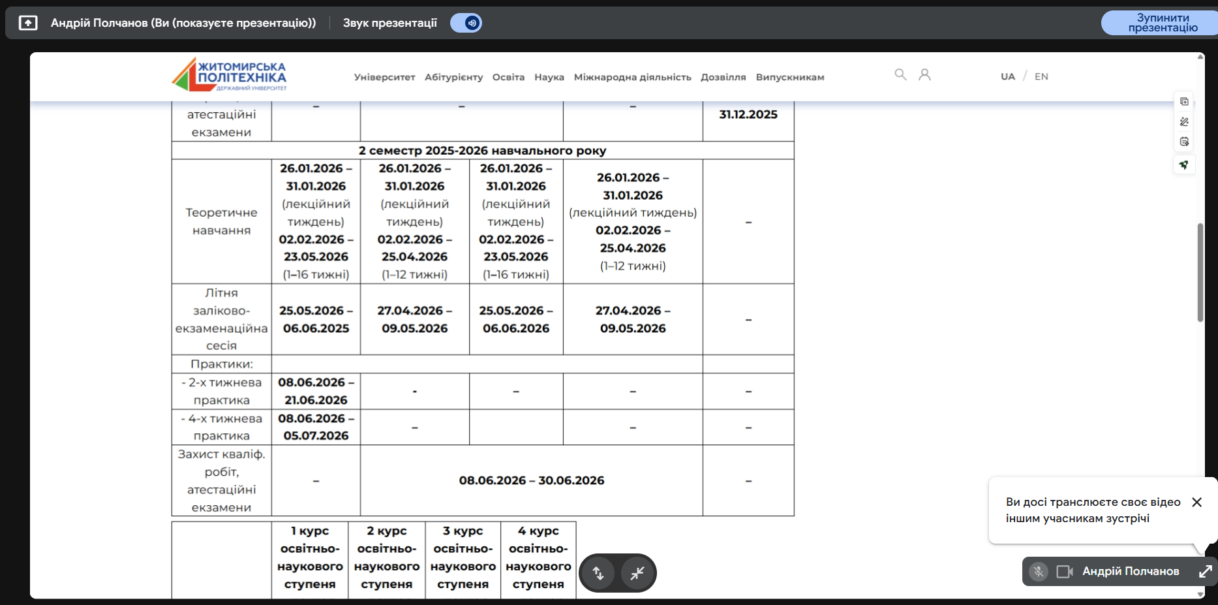Viewport: 1218px width, 605px height.
Task: Open the user account profile icon
Action: [924, 74]
